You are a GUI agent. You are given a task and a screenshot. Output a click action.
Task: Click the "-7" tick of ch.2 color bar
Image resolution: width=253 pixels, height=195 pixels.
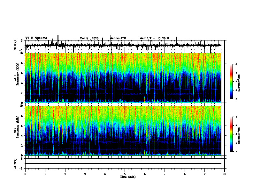(x=235, y=152)
